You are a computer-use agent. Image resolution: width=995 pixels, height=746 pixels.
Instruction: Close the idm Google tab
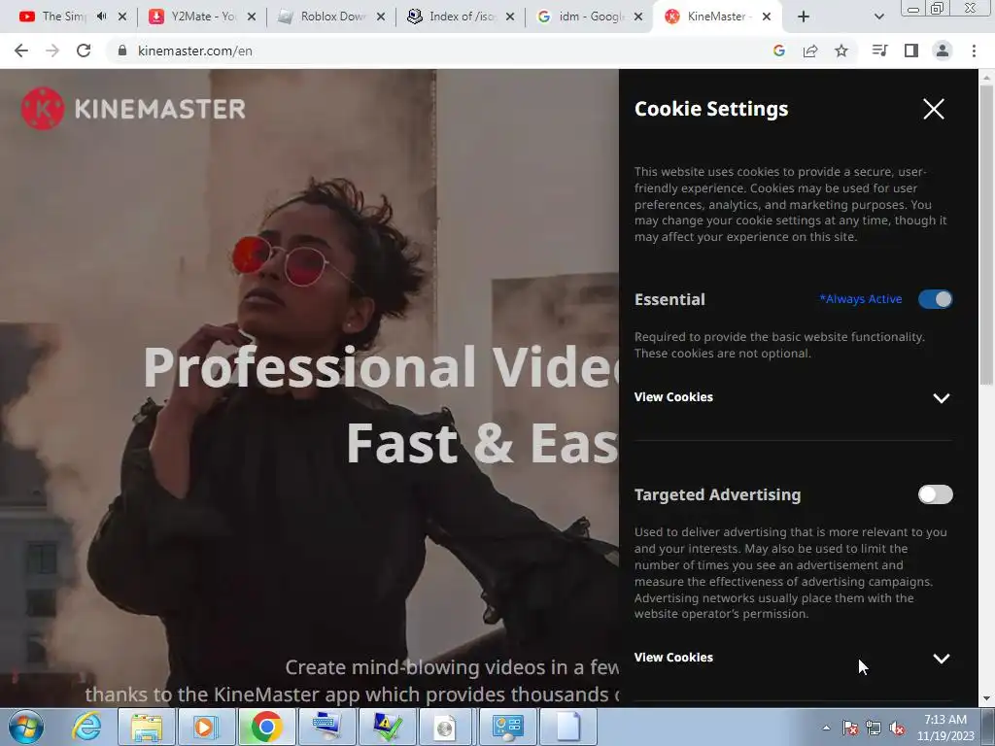(639, 17)
